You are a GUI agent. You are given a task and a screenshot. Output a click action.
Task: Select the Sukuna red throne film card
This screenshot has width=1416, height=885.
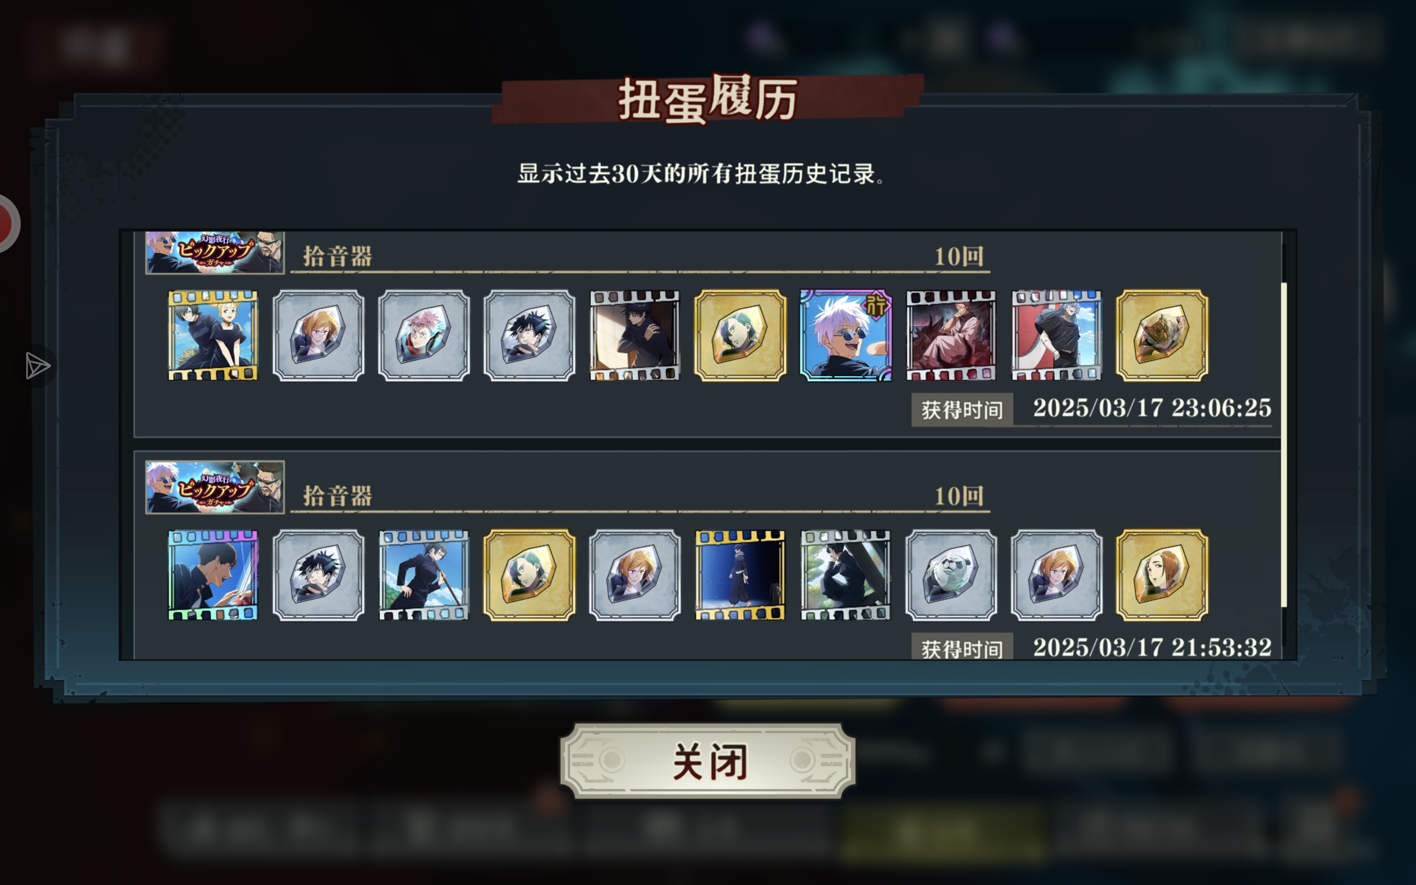pyautogui.click(x=951, y=335)
